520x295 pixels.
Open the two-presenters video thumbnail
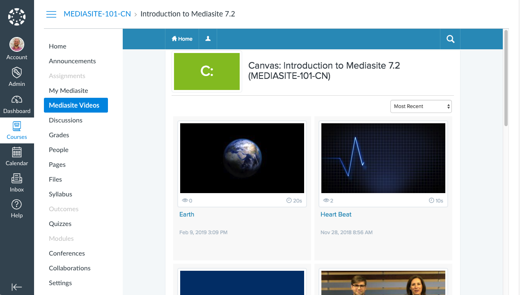point(383,283)
